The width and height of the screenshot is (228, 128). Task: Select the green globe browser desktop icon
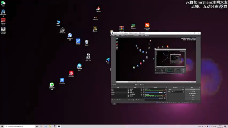coord(52,86)
